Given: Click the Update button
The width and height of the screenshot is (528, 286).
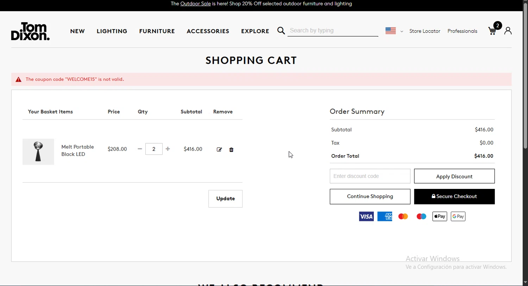Looking at the screenshot, I should [x=225, y=199].
